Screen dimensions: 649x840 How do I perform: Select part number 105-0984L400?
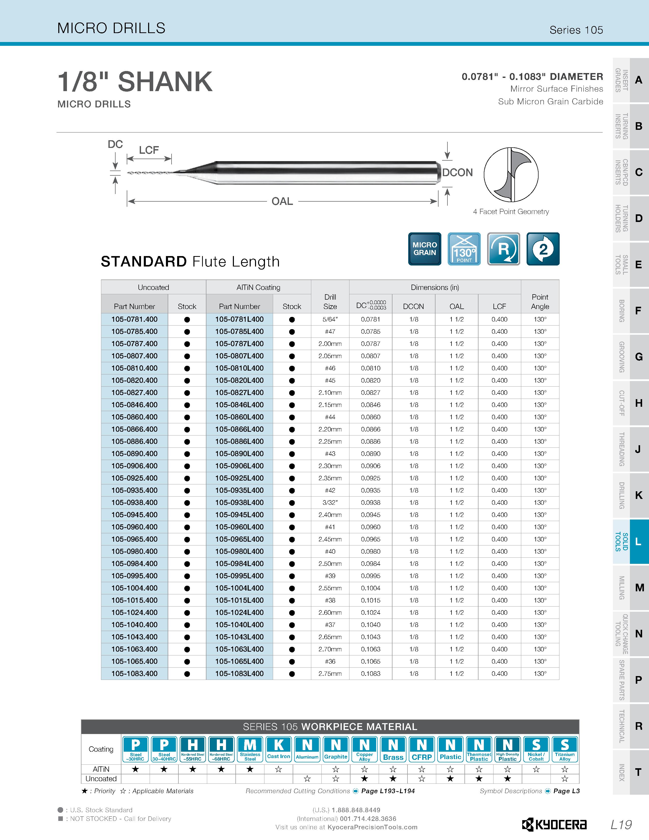pyautogui.click(x=239, y=564)
